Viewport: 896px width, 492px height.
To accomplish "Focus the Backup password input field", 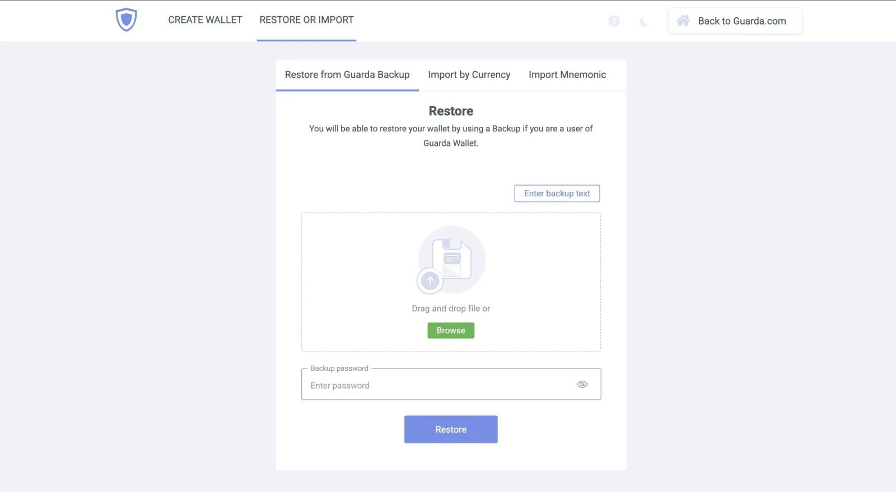I will [x=451, y=384].
